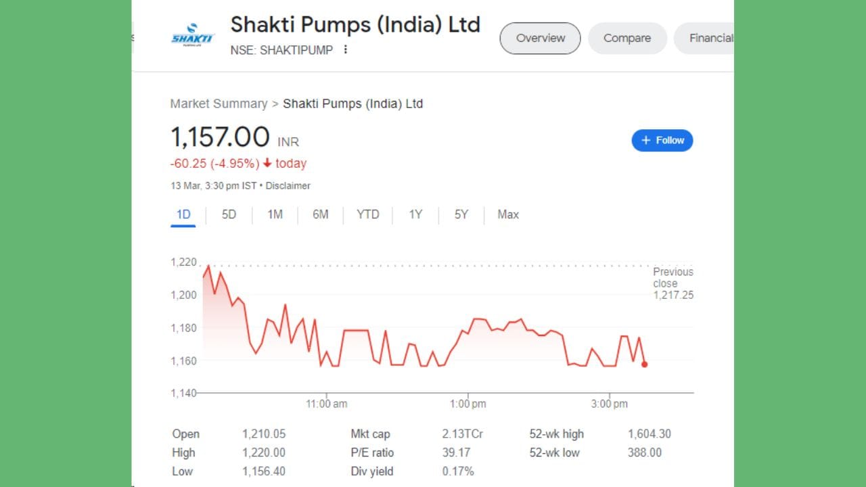
Task: Switch chart to 5D range
Action: 229,214
